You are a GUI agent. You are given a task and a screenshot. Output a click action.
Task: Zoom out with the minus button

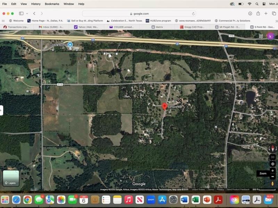click(272, 177)
